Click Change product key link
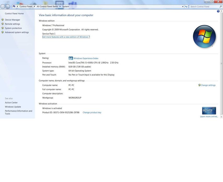This screenshot has height=182, width=223. (92, 112)
